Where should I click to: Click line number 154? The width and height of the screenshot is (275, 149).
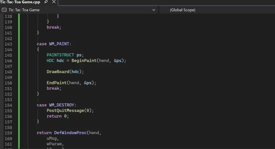[8, 105]
